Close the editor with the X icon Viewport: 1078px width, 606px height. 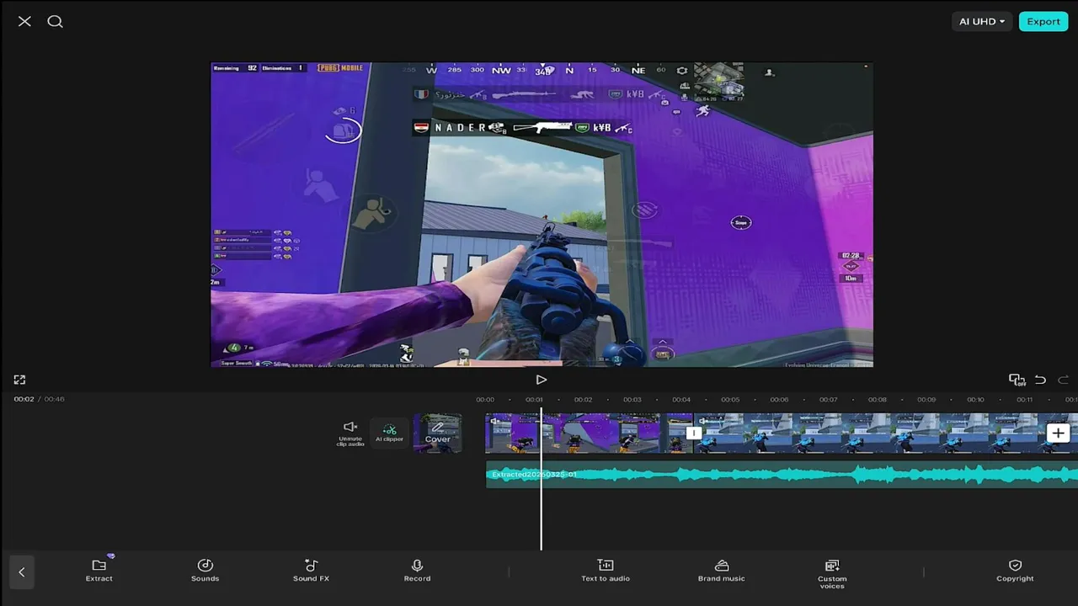pos(24,21)
